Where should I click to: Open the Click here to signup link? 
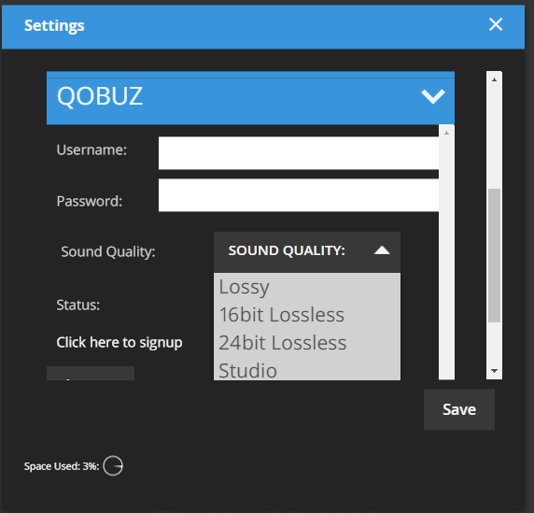119,343
